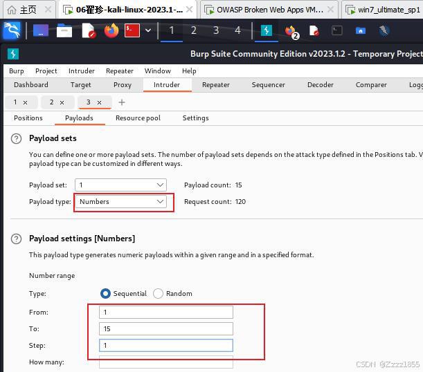Close the OWASP Broken Web Apps tab
This screenshot has width=423, height=372.
pyautogui.click(x=330, y=10)
